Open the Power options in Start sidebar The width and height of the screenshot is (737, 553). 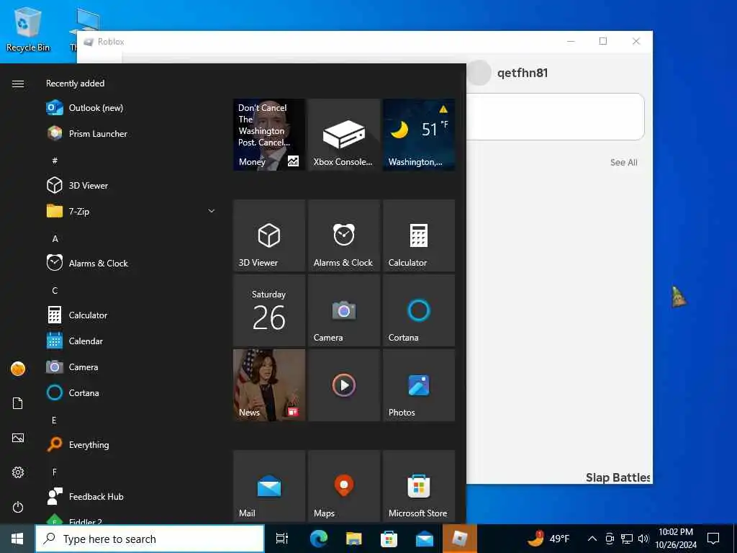click(18, 507)
